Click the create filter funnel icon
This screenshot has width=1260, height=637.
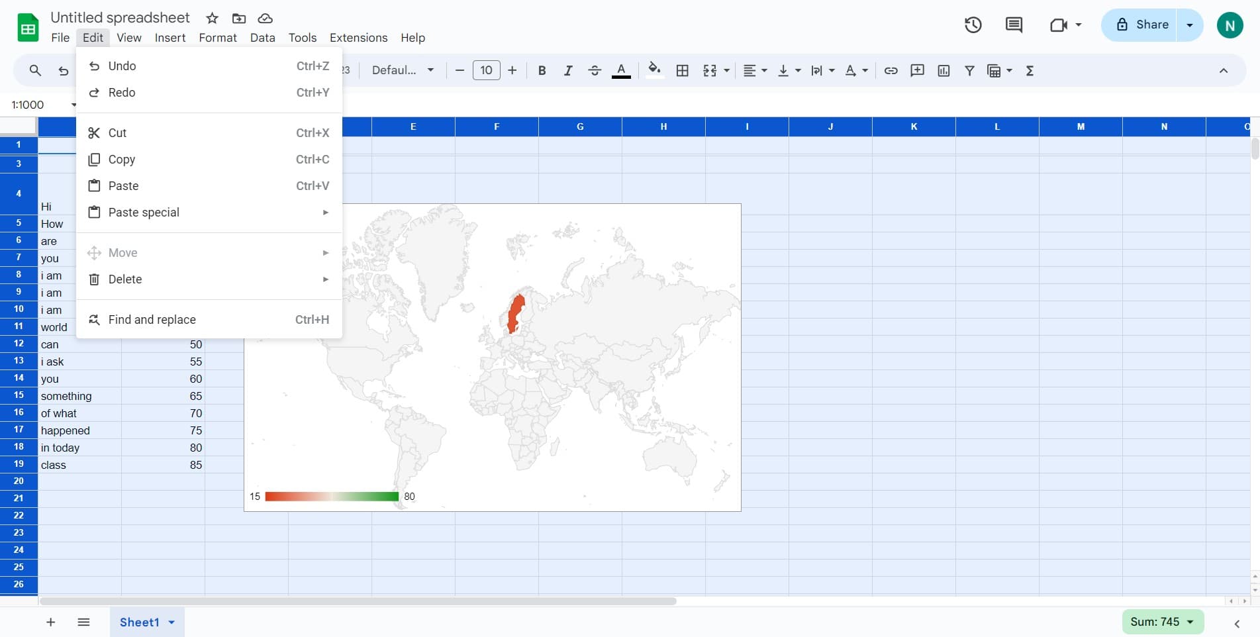[969, 71]
